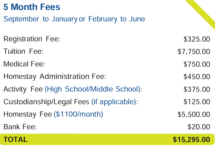The height and width of the screenshot is (146, 215).
Task: Select the $450.00 homestay administration amount
Action: [197, 77]
